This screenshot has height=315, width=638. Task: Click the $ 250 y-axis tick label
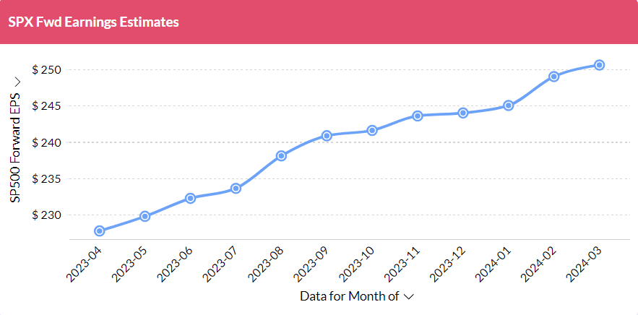click(48, 70)
